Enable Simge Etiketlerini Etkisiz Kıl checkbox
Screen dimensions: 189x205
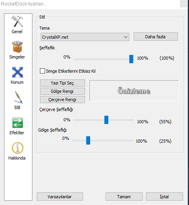point(42,71)
